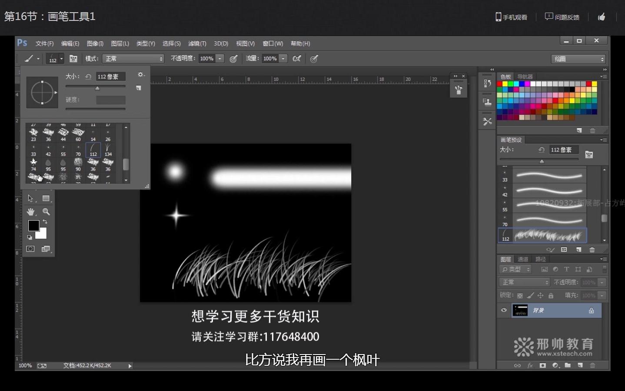Hide the 背景 layer with eye icon
This screenshot has height=391, width=625.
(504, 311)
